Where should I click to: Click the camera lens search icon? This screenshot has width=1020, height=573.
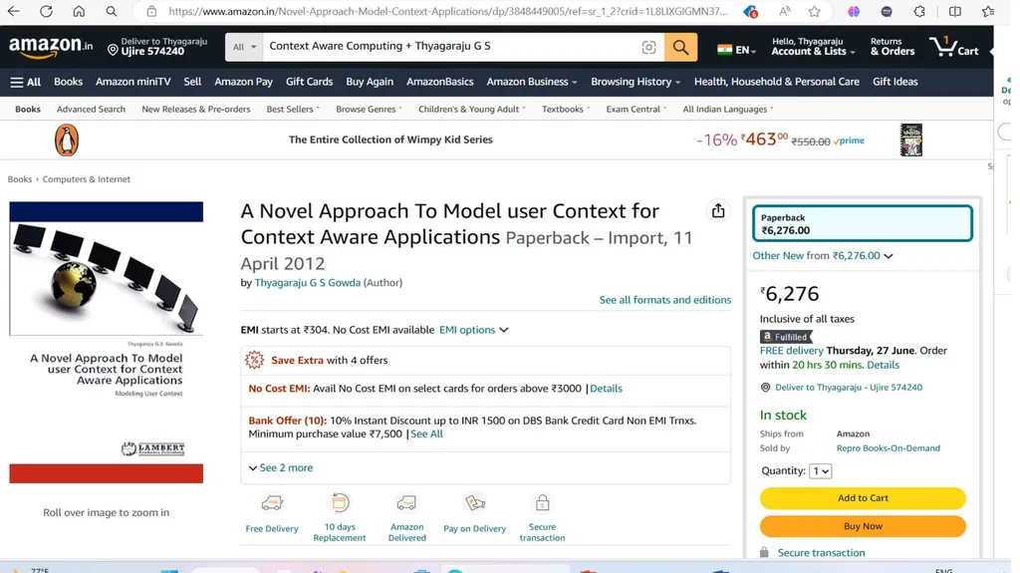click(648, 47)
